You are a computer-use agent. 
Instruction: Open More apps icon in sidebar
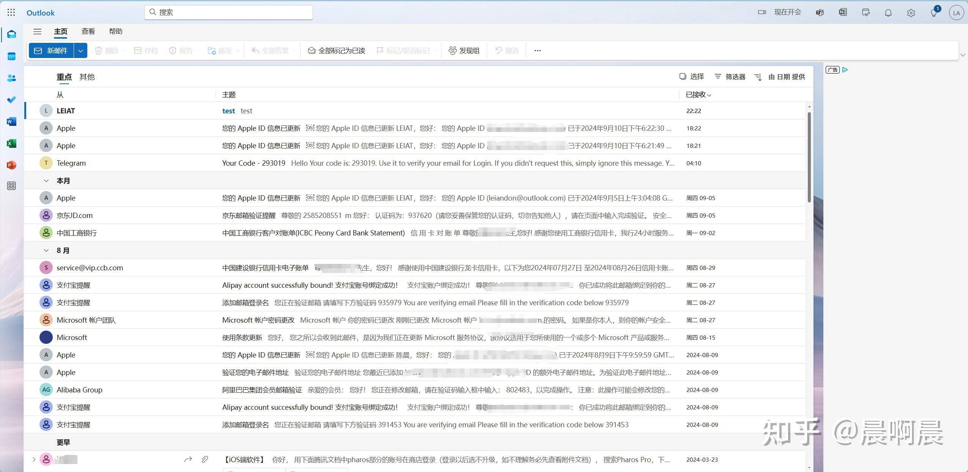(11, 186)
